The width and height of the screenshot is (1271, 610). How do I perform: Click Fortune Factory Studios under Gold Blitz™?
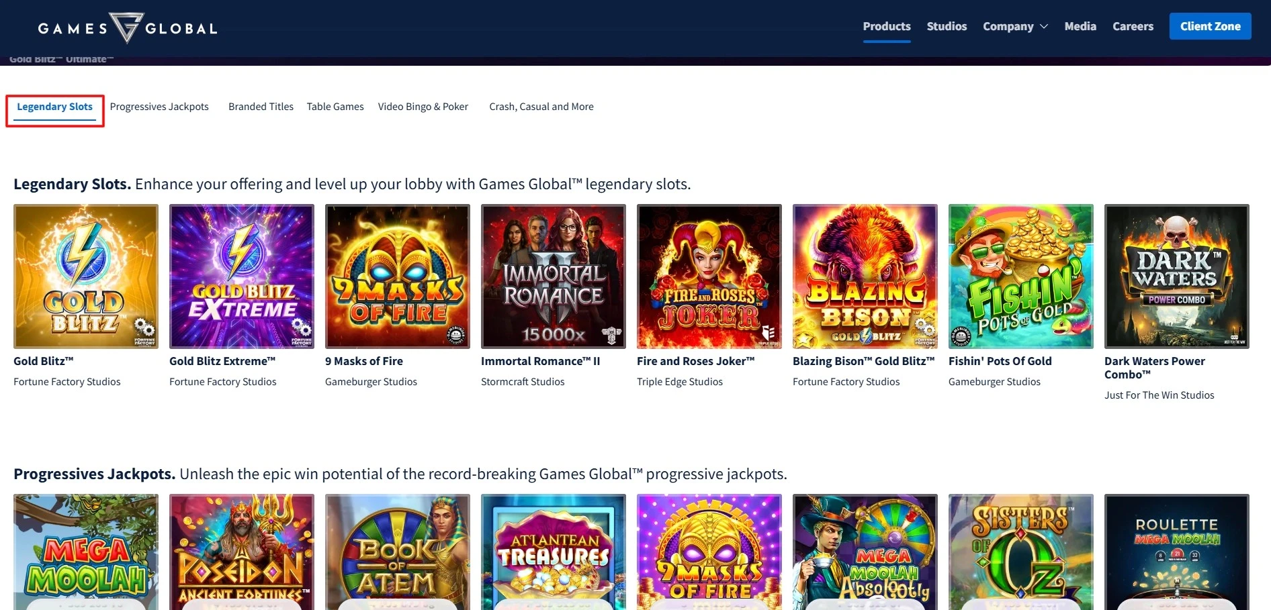coord(67,382)
